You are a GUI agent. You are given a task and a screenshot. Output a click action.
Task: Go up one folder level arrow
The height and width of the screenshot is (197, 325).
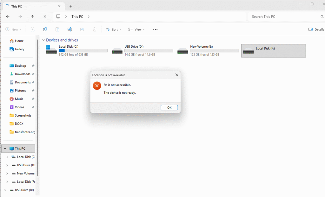(x=32, y=17)
